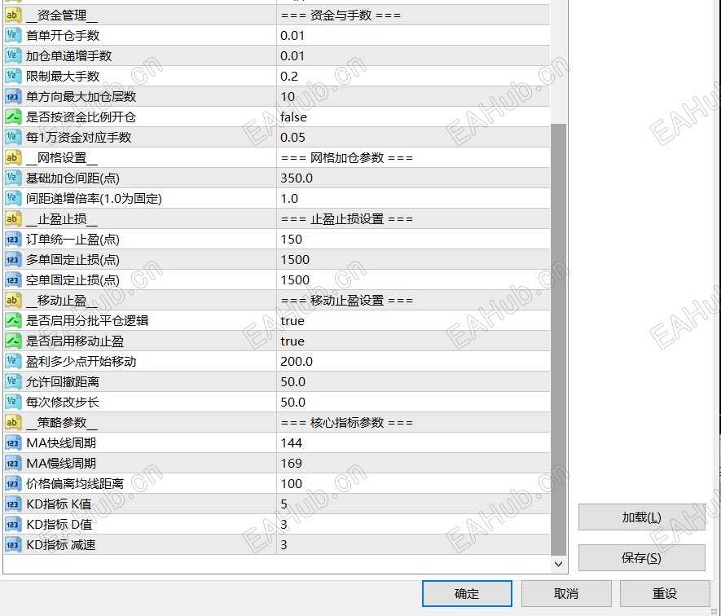Click the ab icon beside __止盈止损__
Screen dimensions: 721x616
[x=12, y=218]
